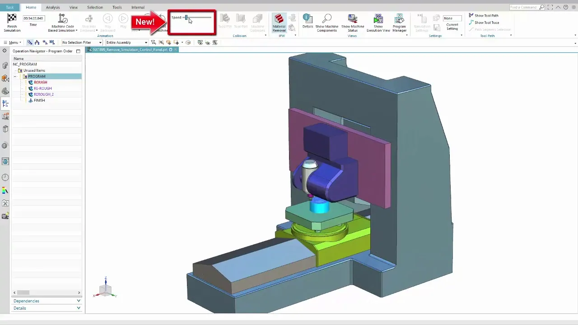The width and height of the screenshot is (578, 325).
Task: Click navigator horizontal scrollbar left arrow
Action: click(14, 292)
